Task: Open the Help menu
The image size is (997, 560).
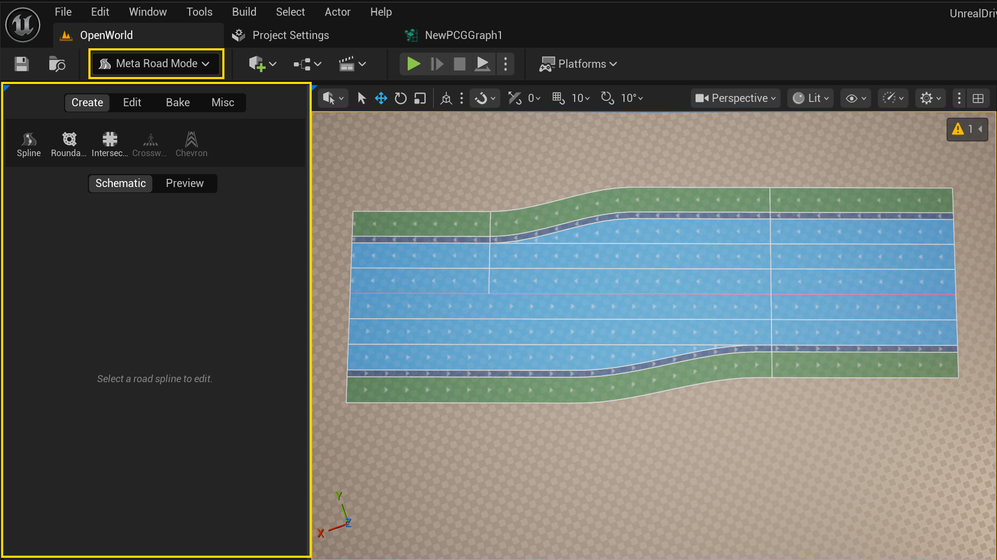Action: [381, 12]
